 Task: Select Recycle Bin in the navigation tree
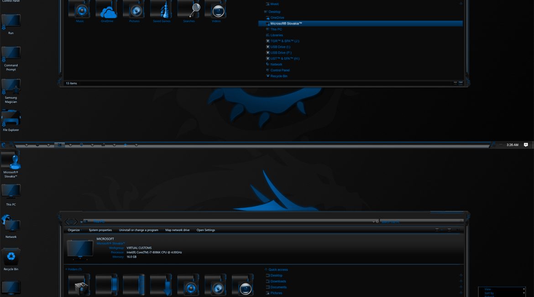pos(278,76)
